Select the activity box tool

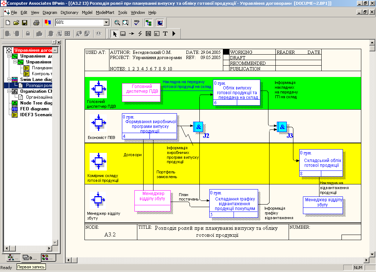pos(123,34)
